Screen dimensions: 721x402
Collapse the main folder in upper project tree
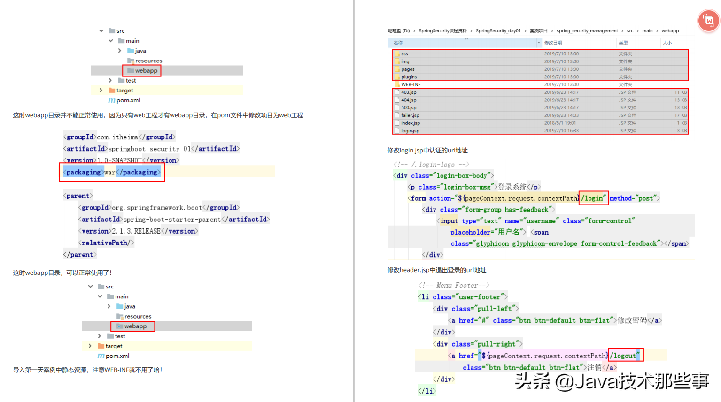click(x=111, y=41)
